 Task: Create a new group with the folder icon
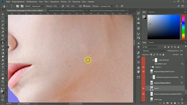coord(175,103)
